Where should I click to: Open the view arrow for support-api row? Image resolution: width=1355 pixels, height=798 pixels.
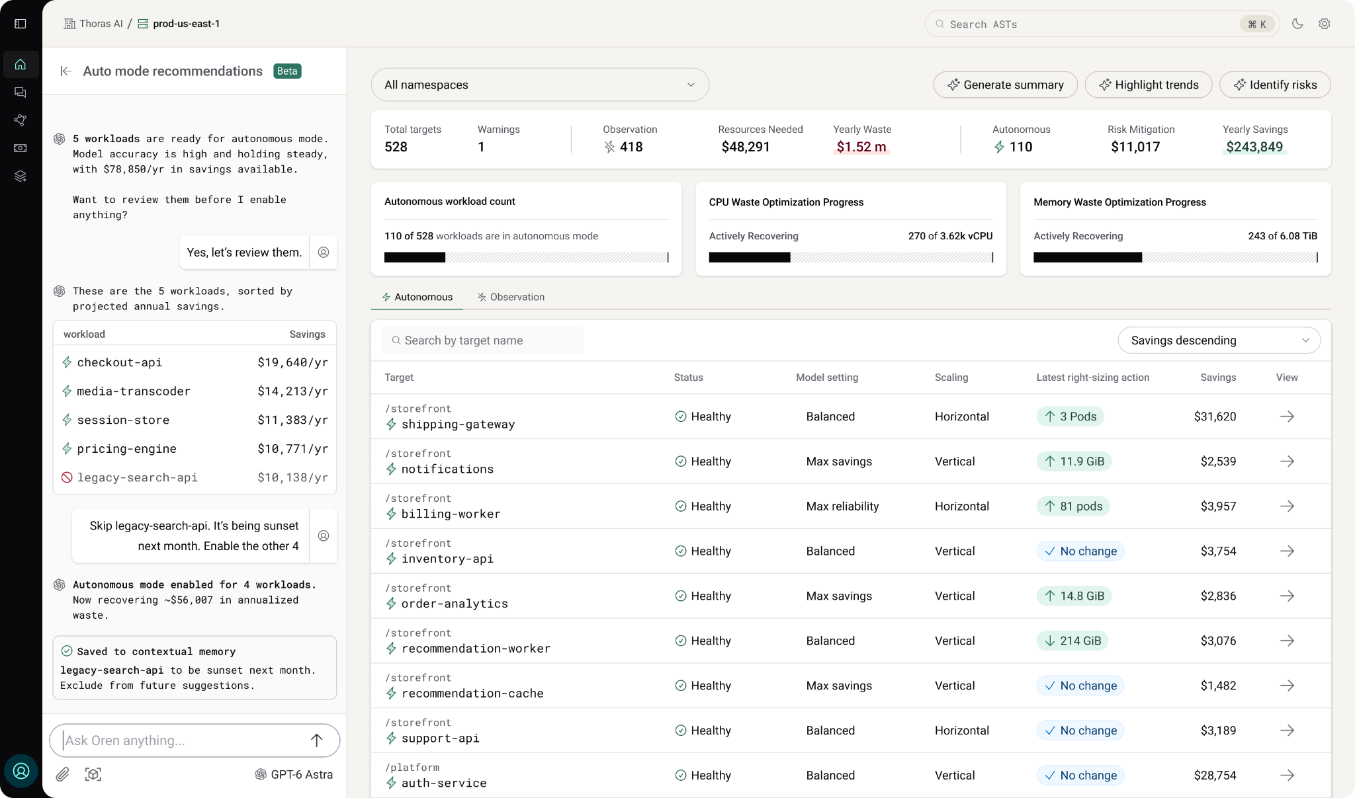[x=1287, y=731]
